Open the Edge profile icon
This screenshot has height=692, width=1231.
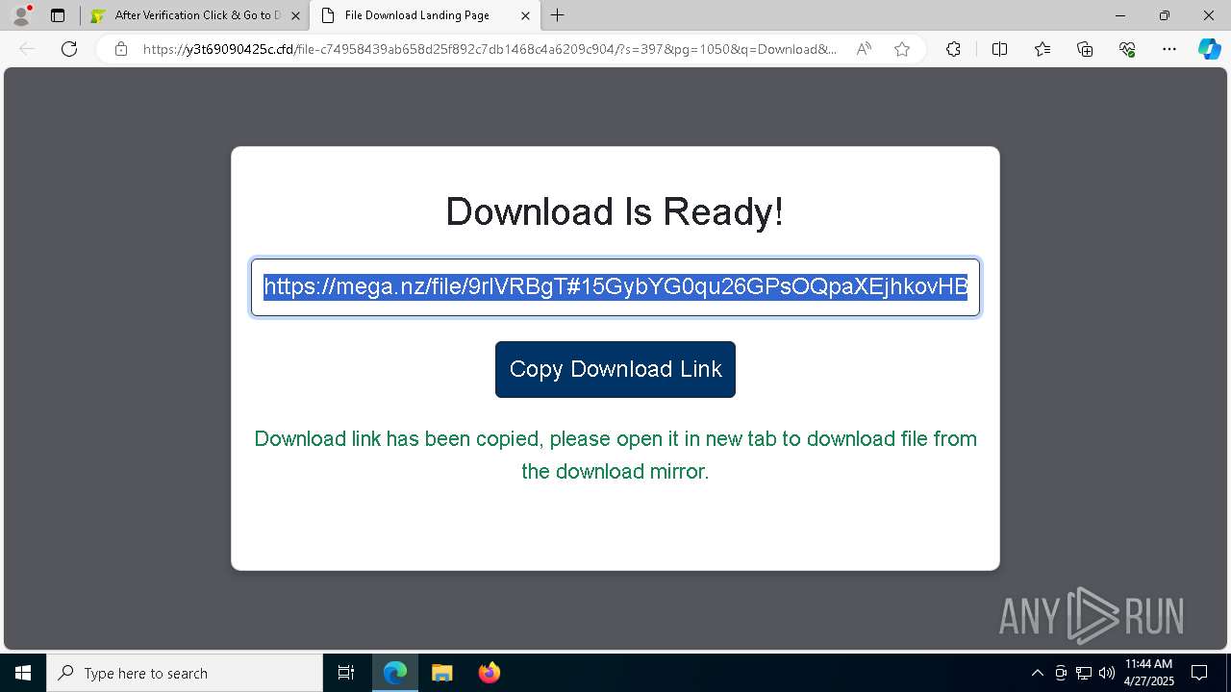(x=21, y=15)
